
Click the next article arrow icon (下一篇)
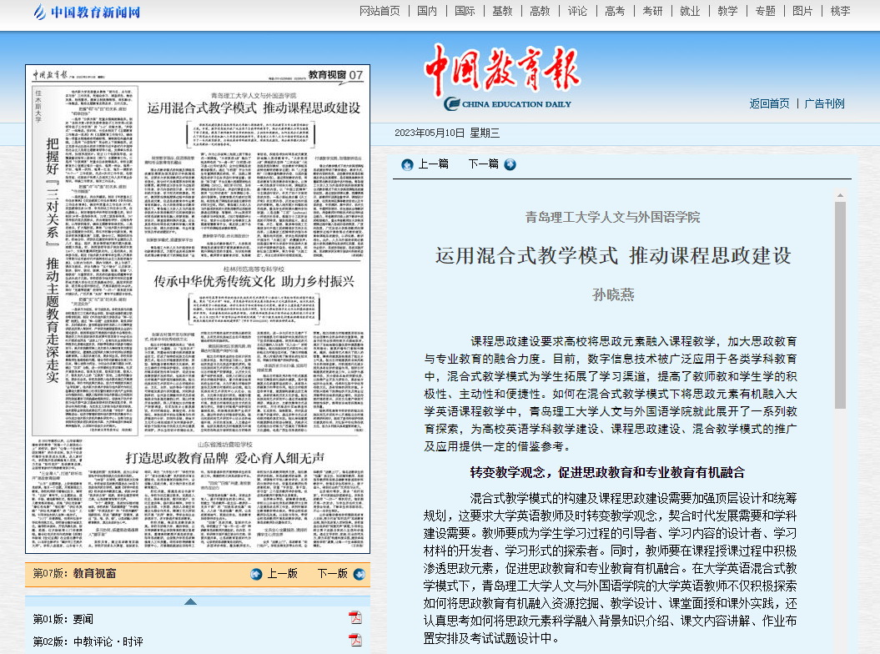(510, 164)
